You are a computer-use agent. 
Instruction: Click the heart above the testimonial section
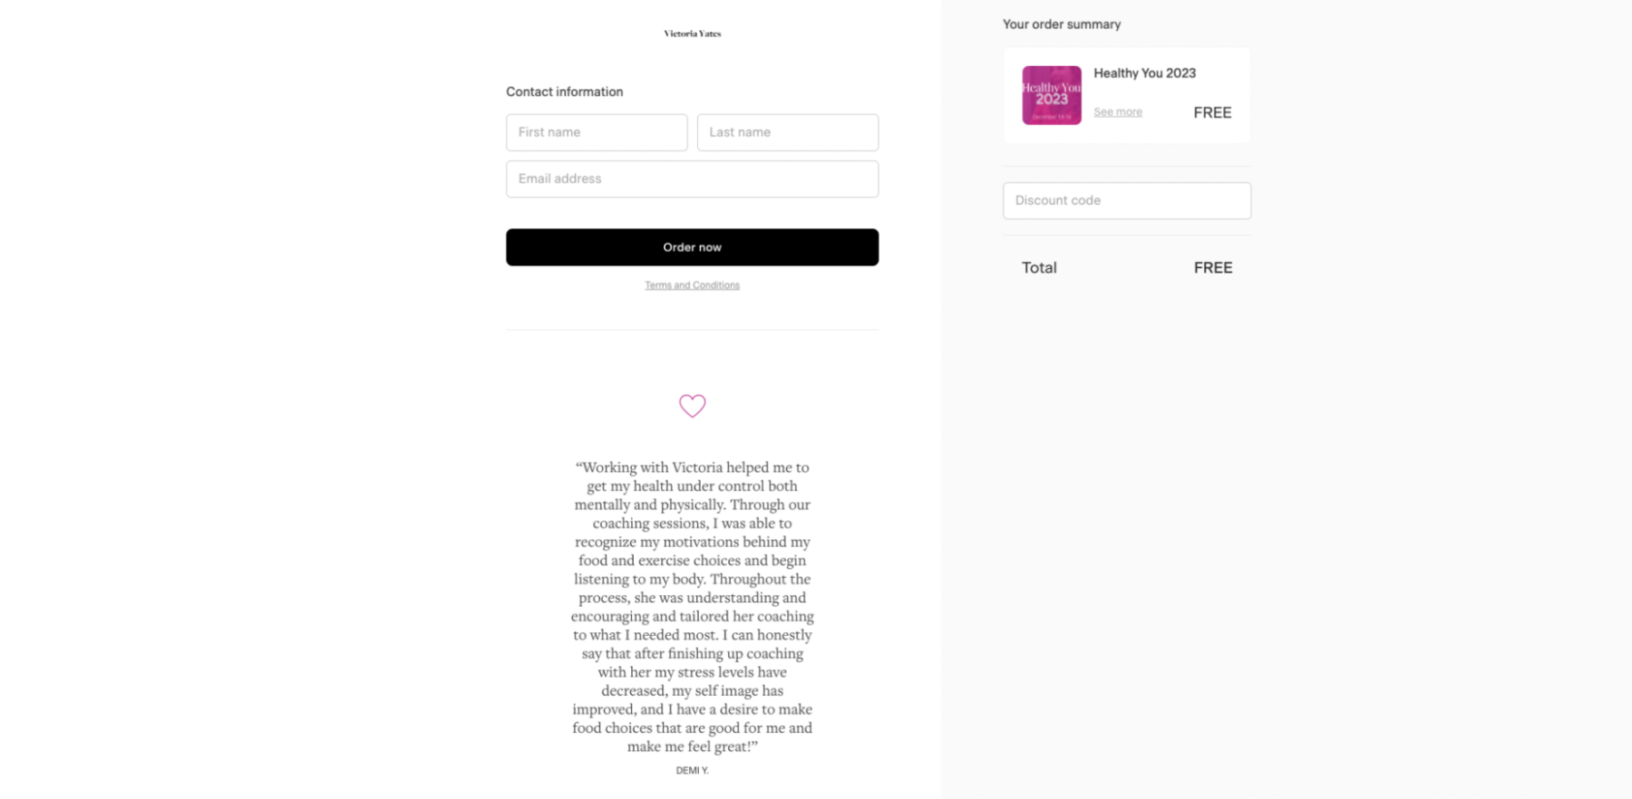[692, 406]
